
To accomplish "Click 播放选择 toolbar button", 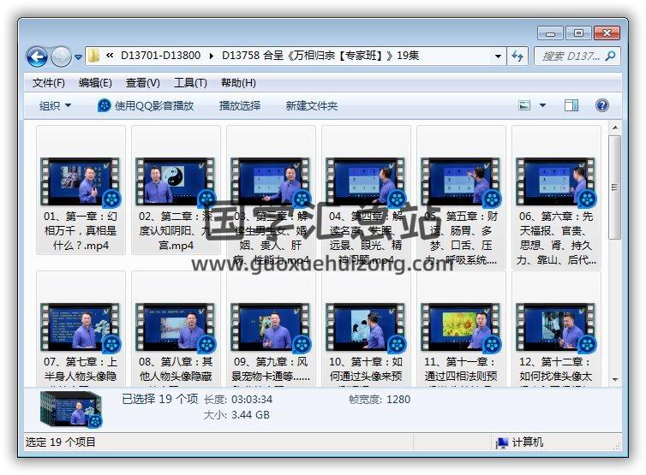I will (x=239, y=106).
